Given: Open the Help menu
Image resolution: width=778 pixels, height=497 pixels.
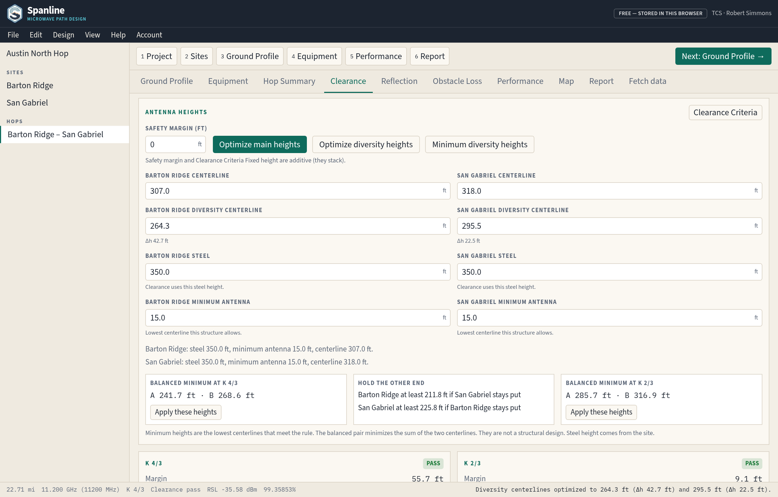Looking at the screenshot, I should [118, 35].
